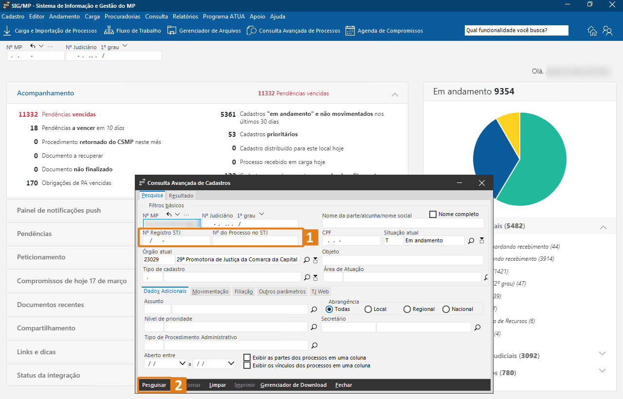The width and height of the screenshot is (623, 399).
Task: Click the list icon beside Situação atual
Action: click(482, 240)
